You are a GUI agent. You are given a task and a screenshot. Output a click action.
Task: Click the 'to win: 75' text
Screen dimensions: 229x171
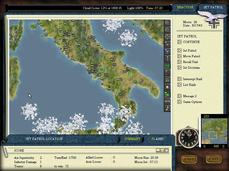point(61,166)
